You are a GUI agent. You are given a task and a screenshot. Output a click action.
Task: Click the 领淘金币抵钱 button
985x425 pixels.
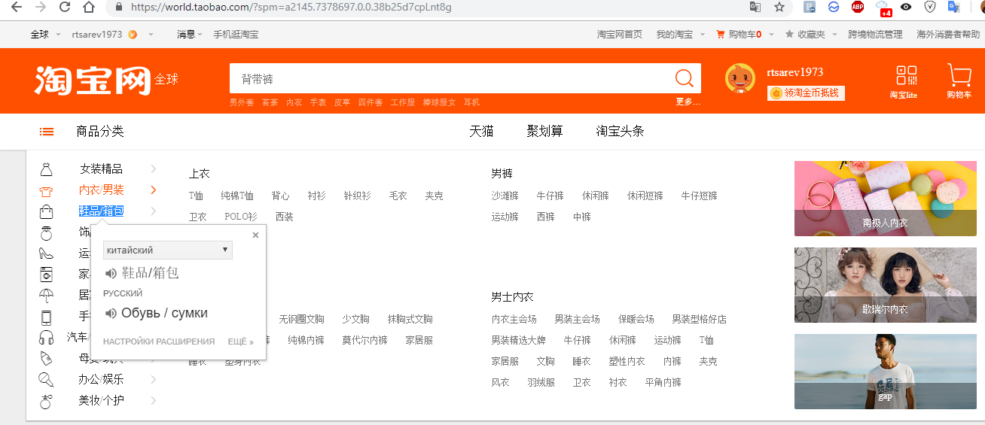point(806,93)
